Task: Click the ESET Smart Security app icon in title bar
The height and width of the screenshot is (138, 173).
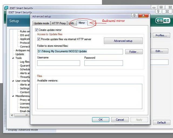Action: point(6,8)
